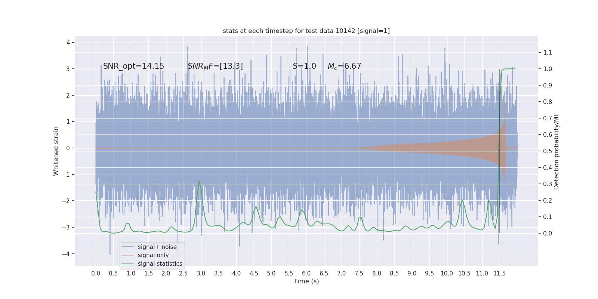This screenshot has height=299, width=598.
Task: Click the 'Detection probability/MF' right axis label
Action: click(x=557, y=151)
